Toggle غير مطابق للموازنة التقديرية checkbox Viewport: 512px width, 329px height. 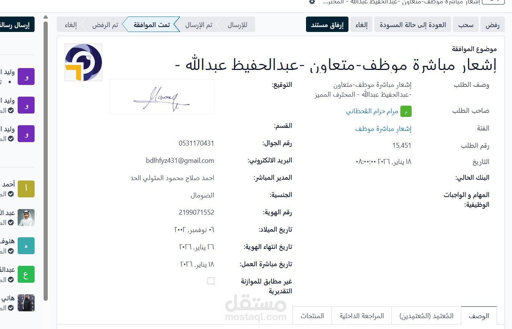[x=211, y=281]
